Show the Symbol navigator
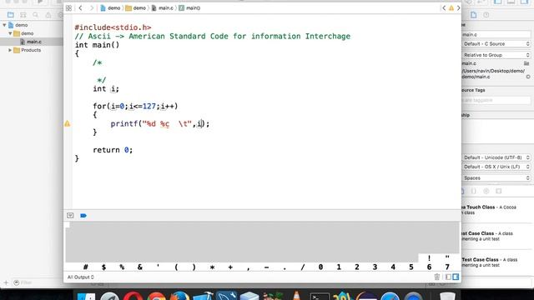 pyautogui.click(x=23, y=15)
